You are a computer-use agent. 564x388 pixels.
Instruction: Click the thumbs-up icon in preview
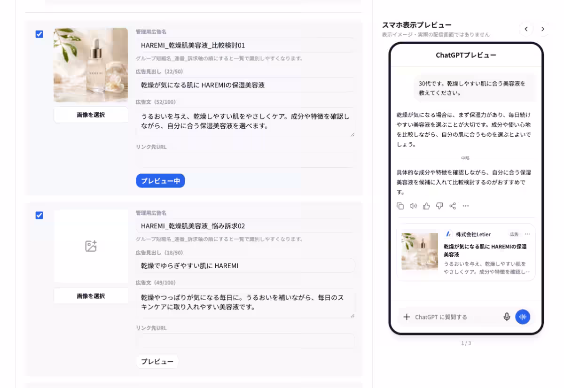tap(426, 206)
